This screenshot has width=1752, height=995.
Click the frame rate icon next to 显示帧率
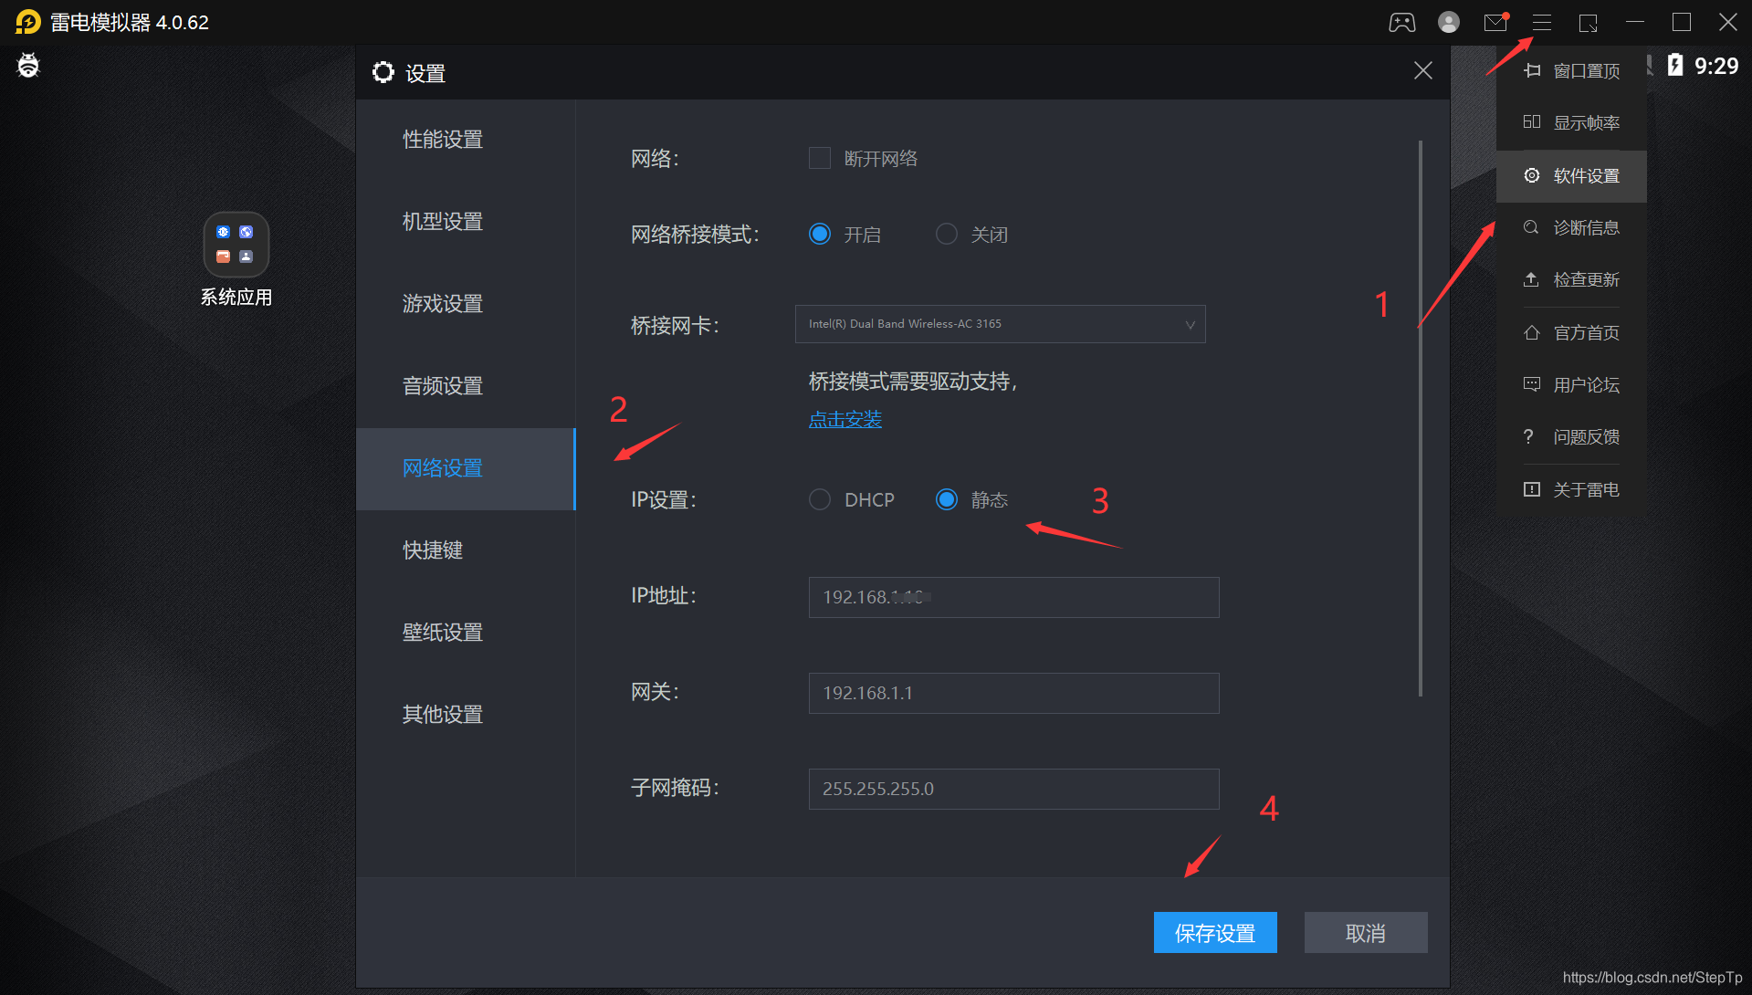click(1532, 122)
